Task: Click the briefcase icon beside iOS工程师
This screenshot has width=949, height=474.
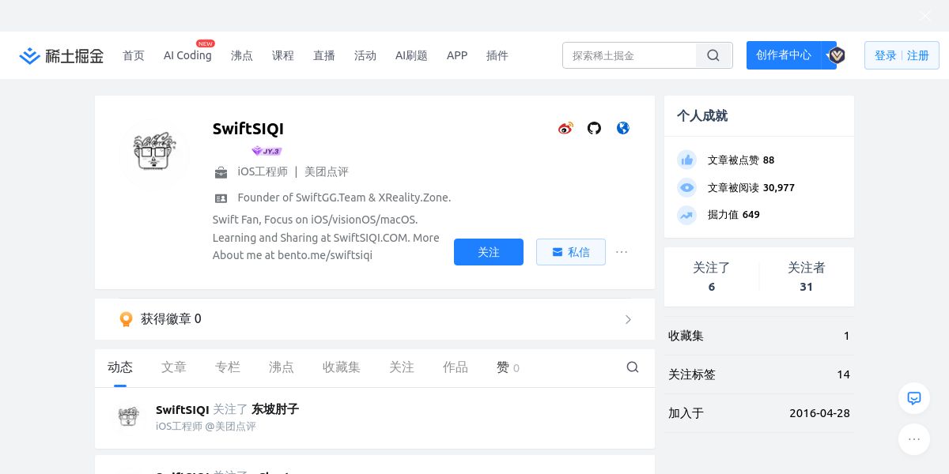Action: 221,172
